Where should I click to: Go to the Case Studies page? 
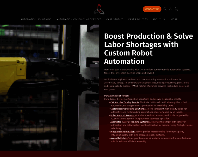pos(115,19)
